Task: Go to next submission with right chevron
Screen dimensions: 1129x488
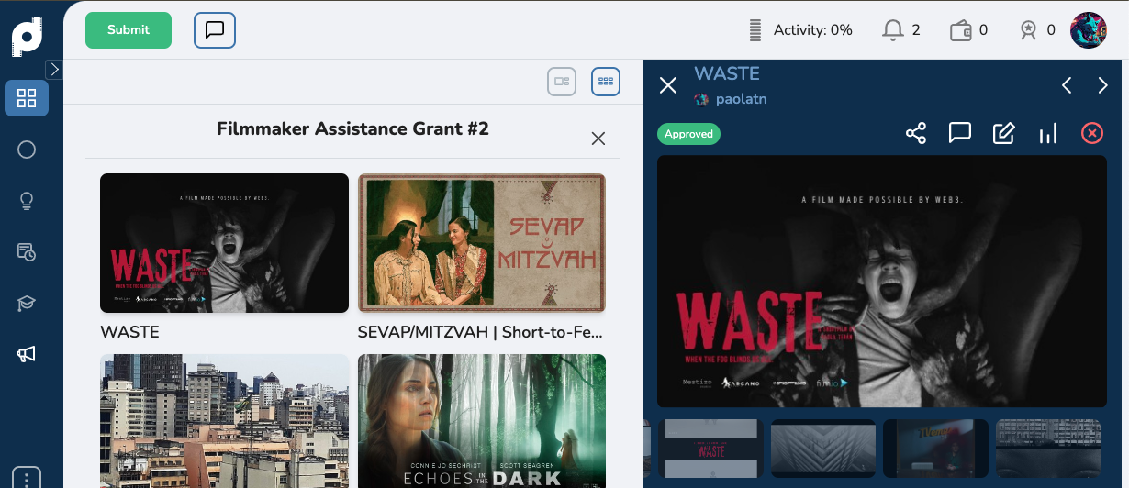Action: [1103, 85]
